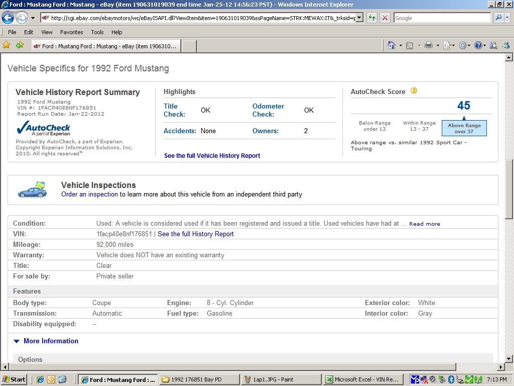The image size is (514, 386).
Task: Open the Home page icon
Action: pyautogui.click(x=392, y=45)
